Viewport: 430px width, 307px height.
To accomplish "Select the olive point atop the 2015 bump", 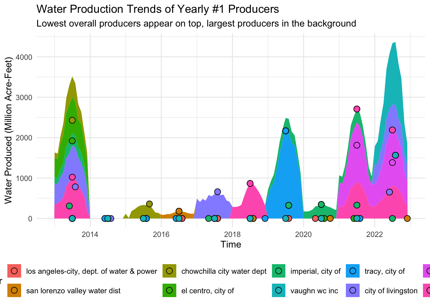I will [149, 204].
